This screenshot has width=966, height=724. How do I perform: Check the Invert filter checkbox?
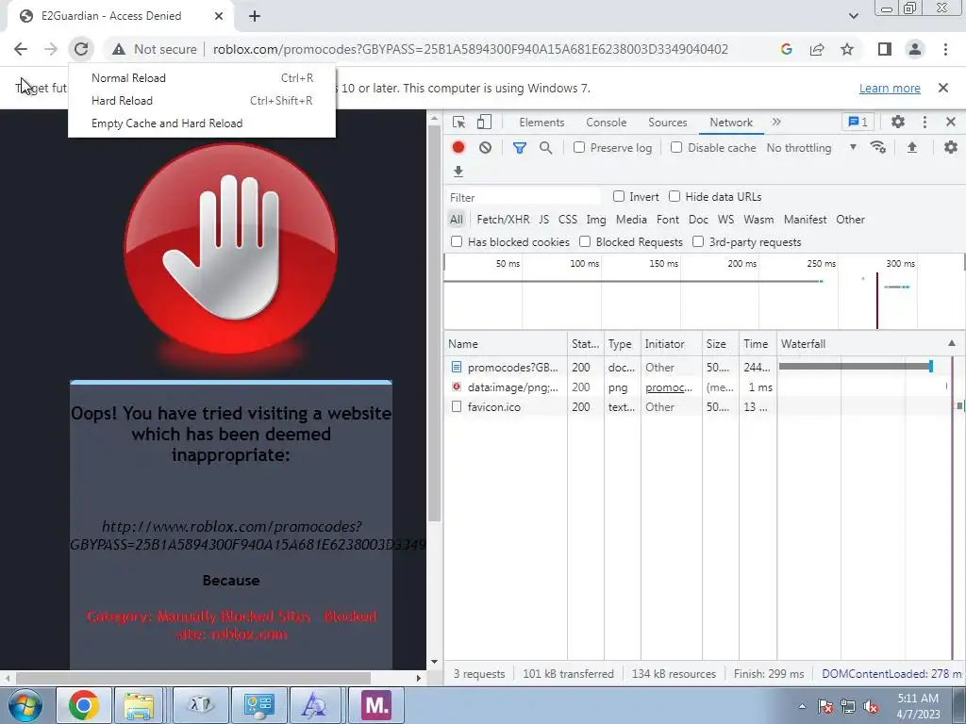(x=619, y=196)
